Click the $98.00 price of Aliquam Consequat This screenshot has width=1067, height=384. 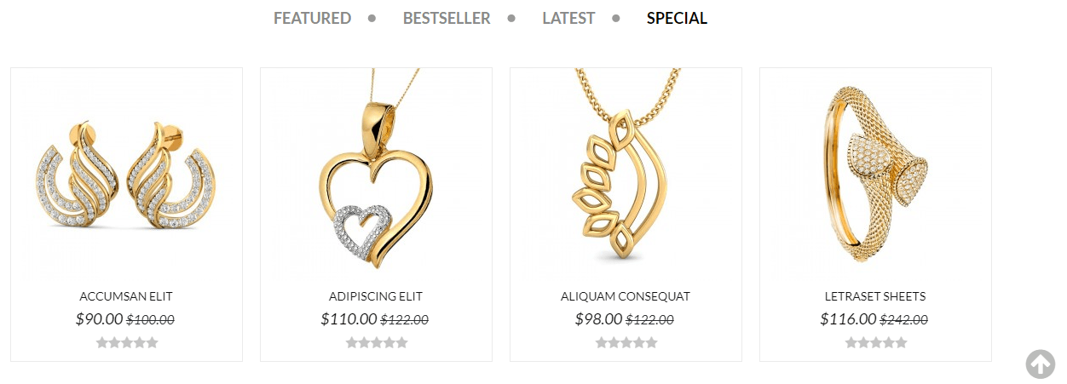click(598, 319)
